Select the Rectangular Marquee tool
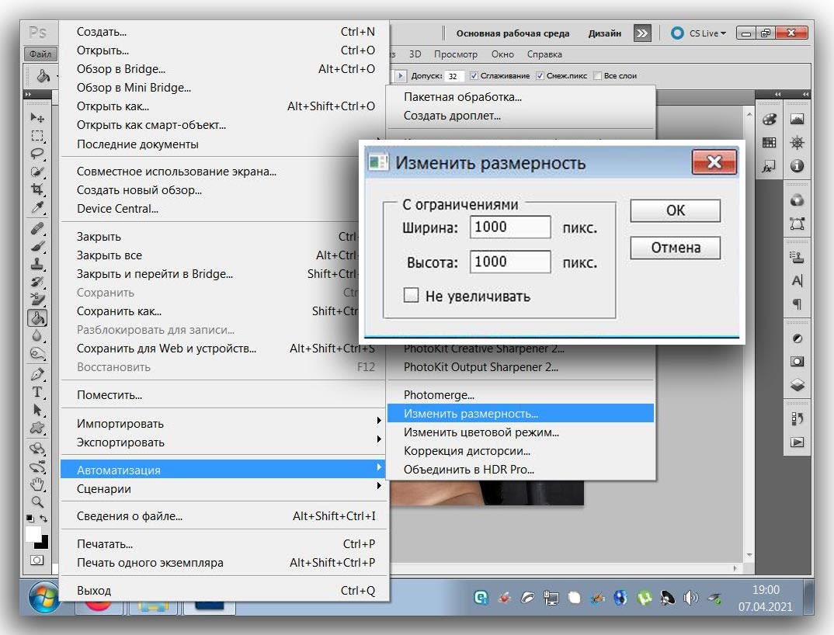 [36, 136]
